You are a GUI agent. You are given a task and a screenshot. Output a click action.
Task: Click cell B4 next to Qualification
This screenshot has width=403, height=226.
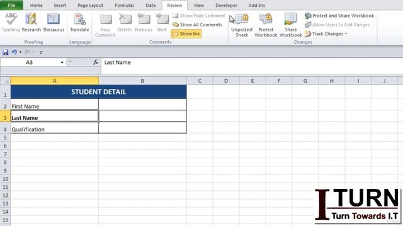(x=143, y=127)
